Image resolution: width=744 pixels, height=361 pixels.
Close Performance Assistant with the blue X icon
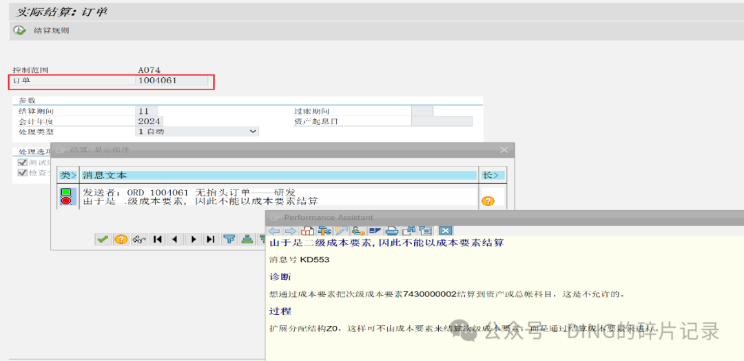click(446, 231)
